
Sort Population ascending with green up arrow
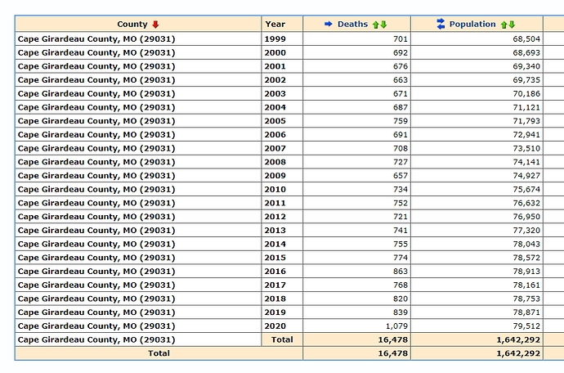tap(504, 25)
